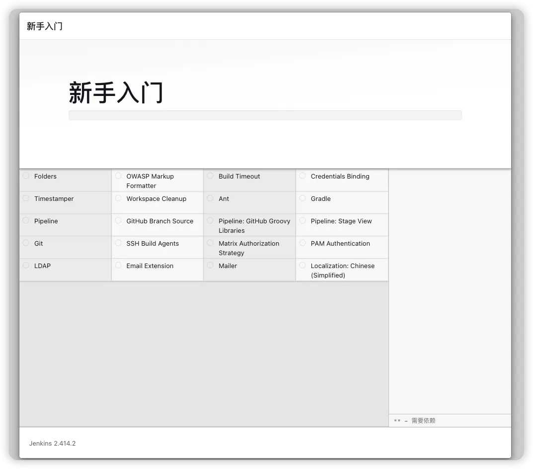The width and height of the screenshot is (533, 469).
Task: Click the small 新手入门 dialog title
Action: [45, 26]
